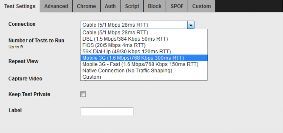
Task: Choose DSL 1.5 Mbps connection option
Action: (x=144, y=39)
